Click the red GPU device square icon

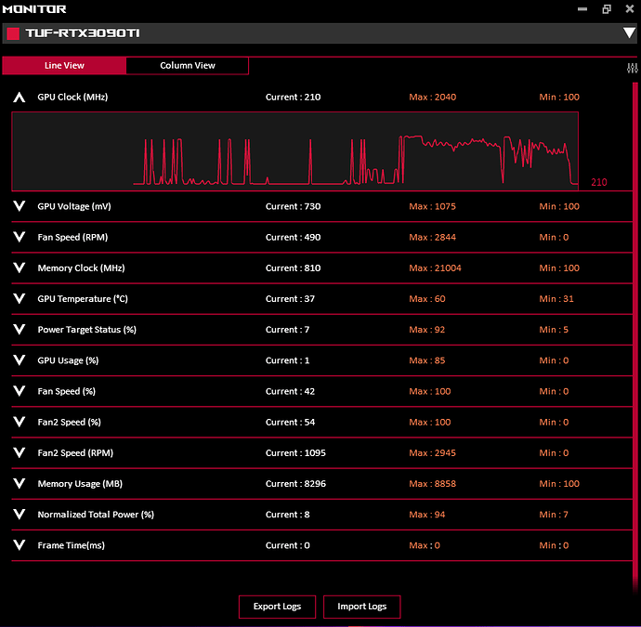click(x=13, y=34)
